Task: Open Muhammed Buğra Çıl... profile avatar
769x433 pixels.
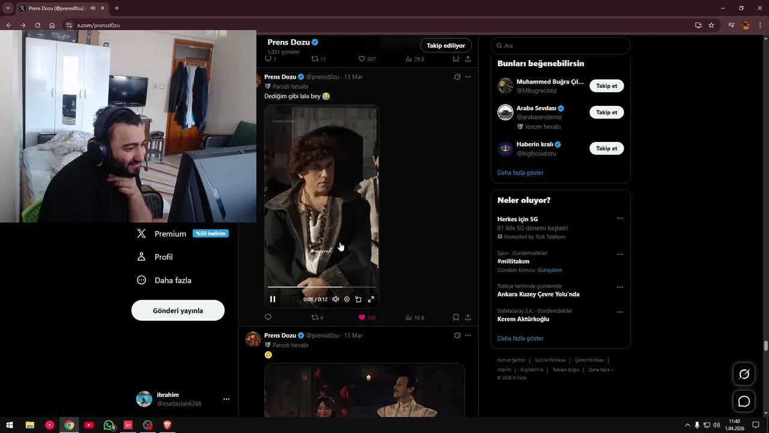Action: (x=505, y=86)
